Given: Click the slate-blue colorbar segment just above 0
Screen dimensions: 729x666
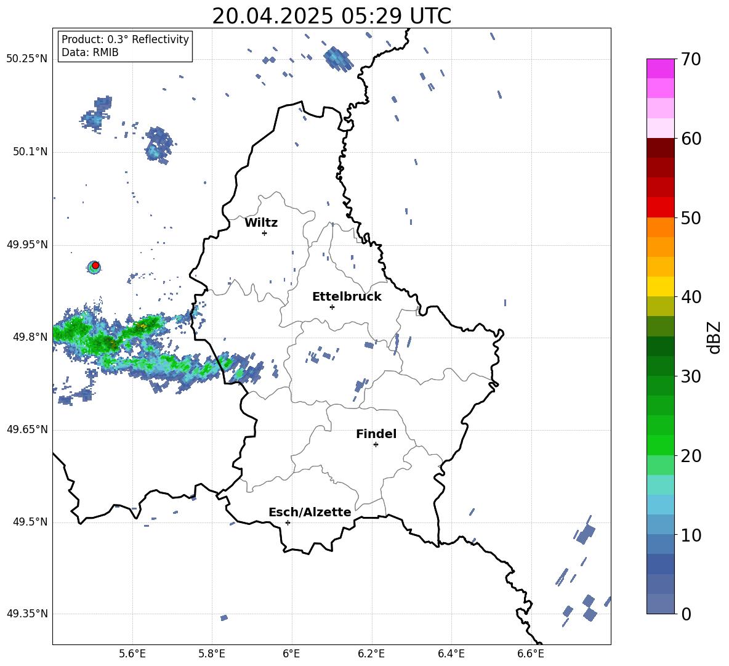Looking at the screenshot, I should click(660, 604).
